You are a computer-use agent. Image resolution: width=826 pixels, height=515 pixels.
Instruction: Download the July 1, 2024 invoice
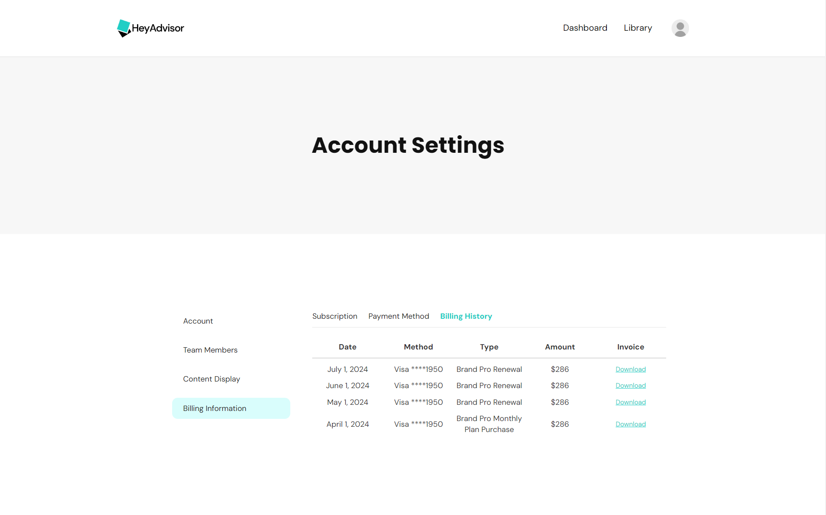631,369
